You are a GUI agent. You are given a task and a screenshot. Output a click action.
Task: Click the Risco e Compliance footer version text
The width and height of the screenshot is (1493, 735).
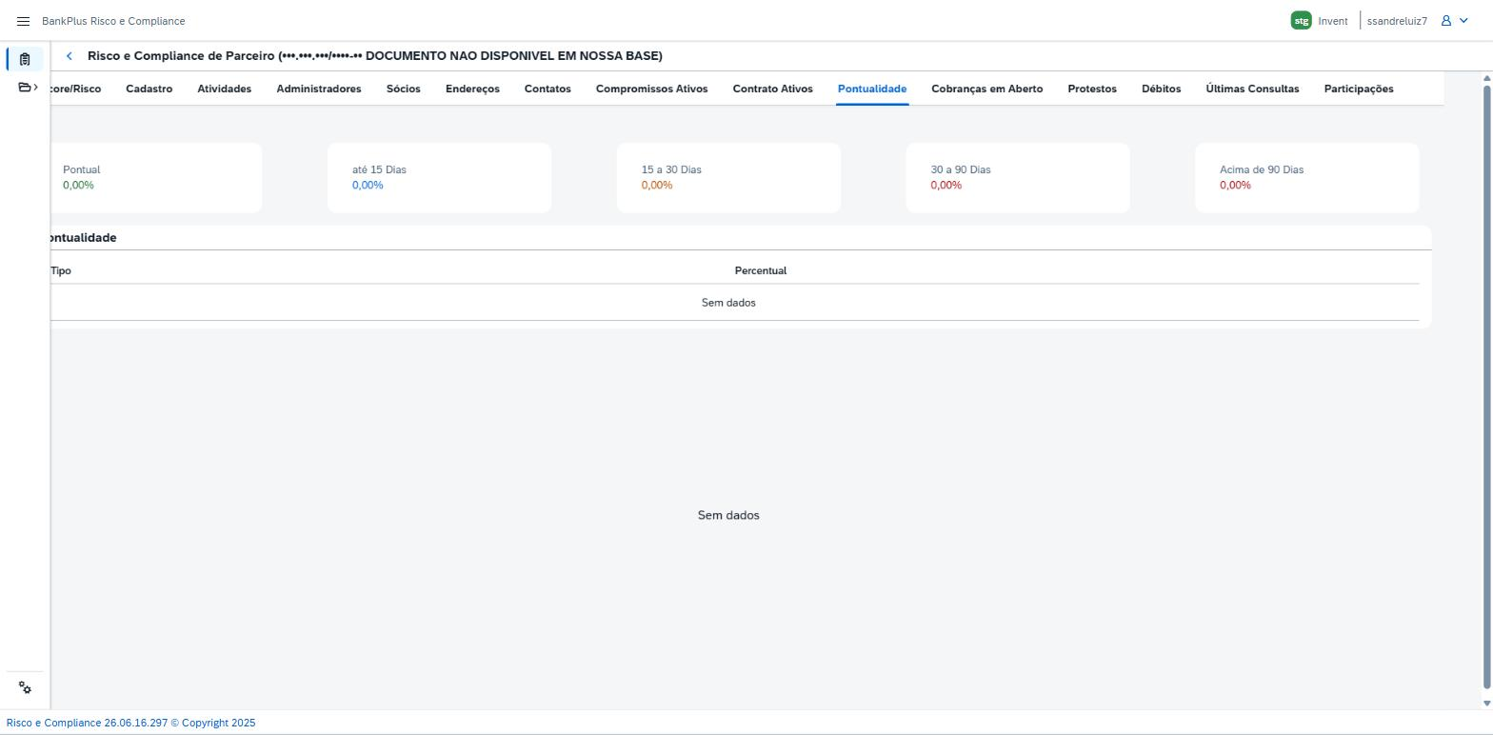coord(131,723)
